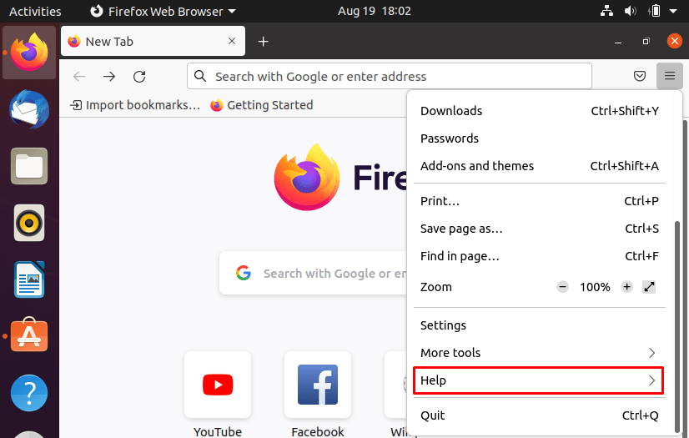Open LibreOffice Writer from the dock
Screen dimensions: 689x438
click(29, 279)
